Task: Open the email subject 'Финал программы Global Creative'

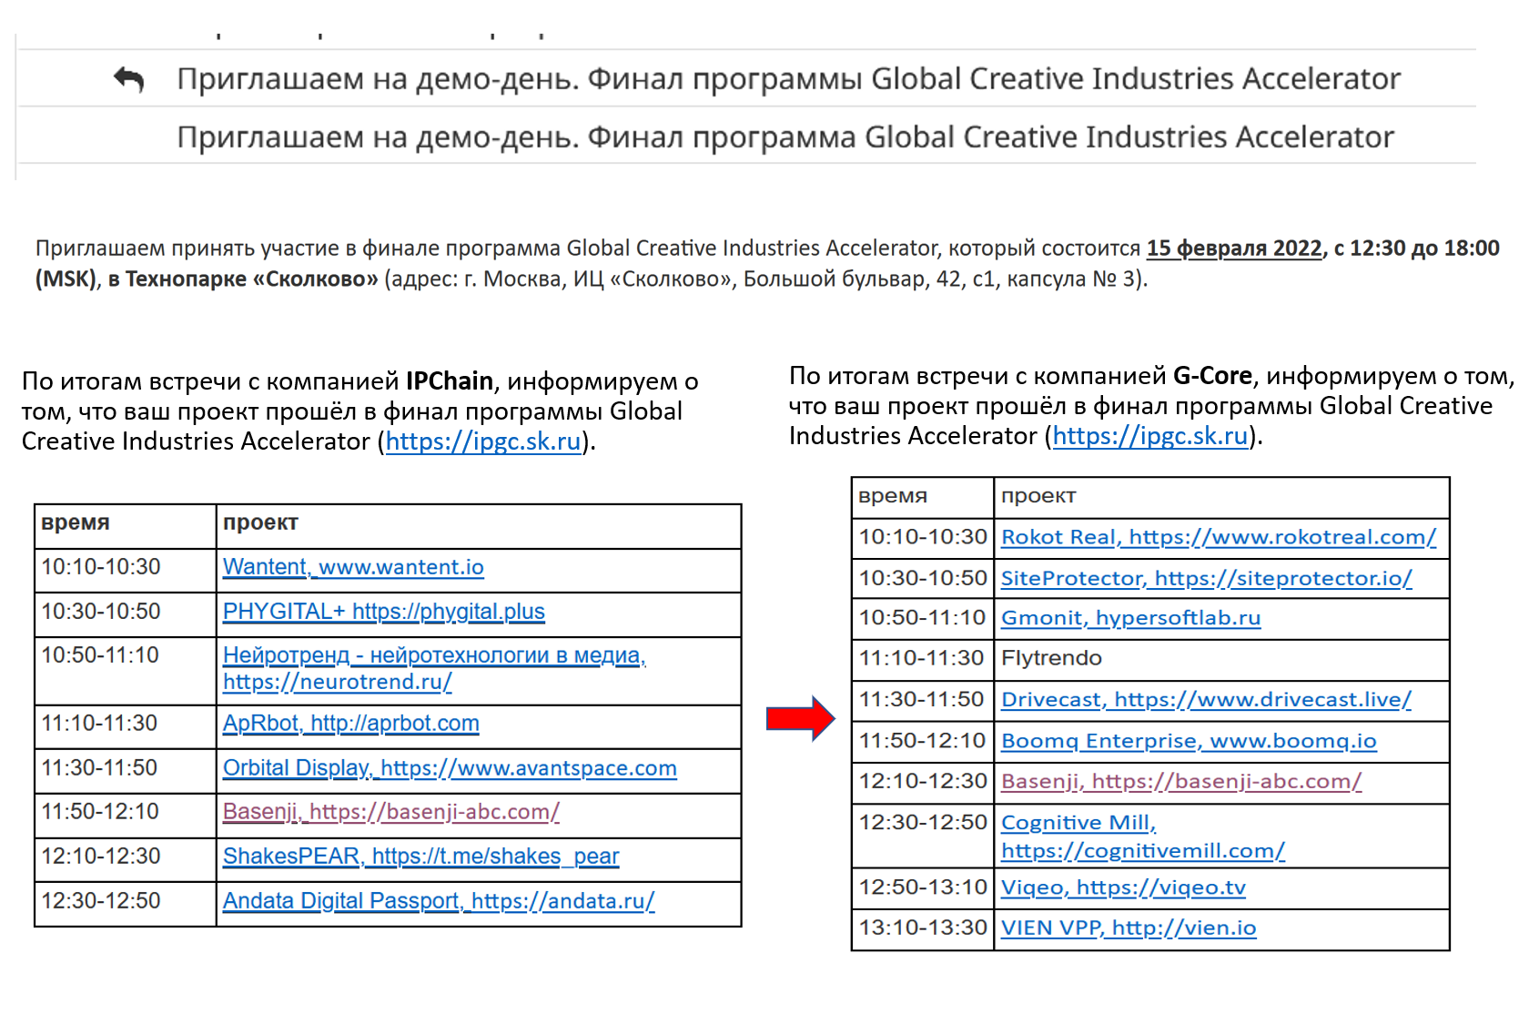Action: [787, 79]
